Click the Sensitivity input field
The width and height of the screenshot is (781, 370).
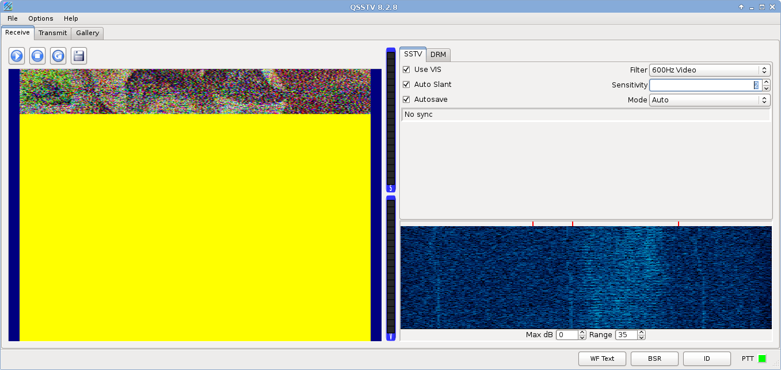pyautogui.click(x=702, y=85)
